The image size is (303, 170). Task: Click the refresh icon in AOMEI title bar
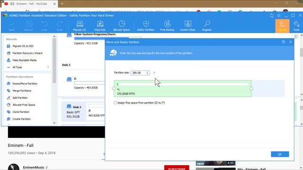point(272,16)
